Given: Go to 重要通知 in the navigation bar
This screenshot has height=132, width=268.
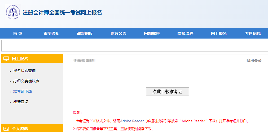Looking at the screenshot, I should pyautogui.click(x=51, y=33).
